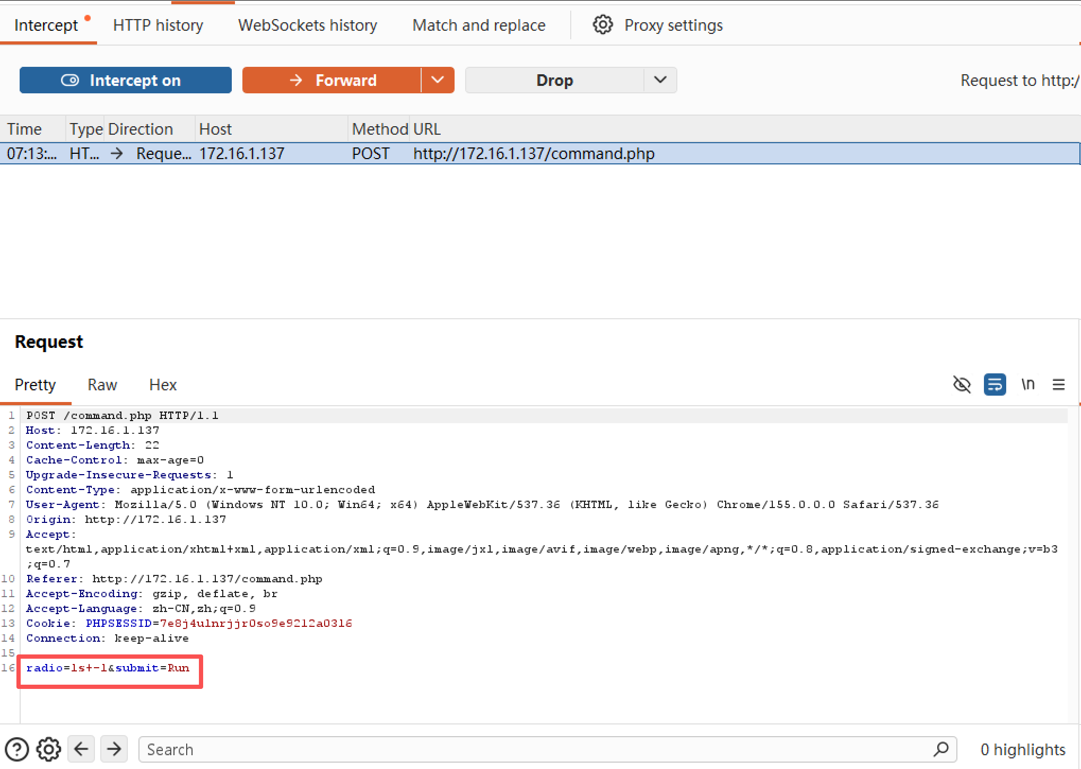Click the Referer header line
Screen dimensions: 1081x769
[174, 579]
